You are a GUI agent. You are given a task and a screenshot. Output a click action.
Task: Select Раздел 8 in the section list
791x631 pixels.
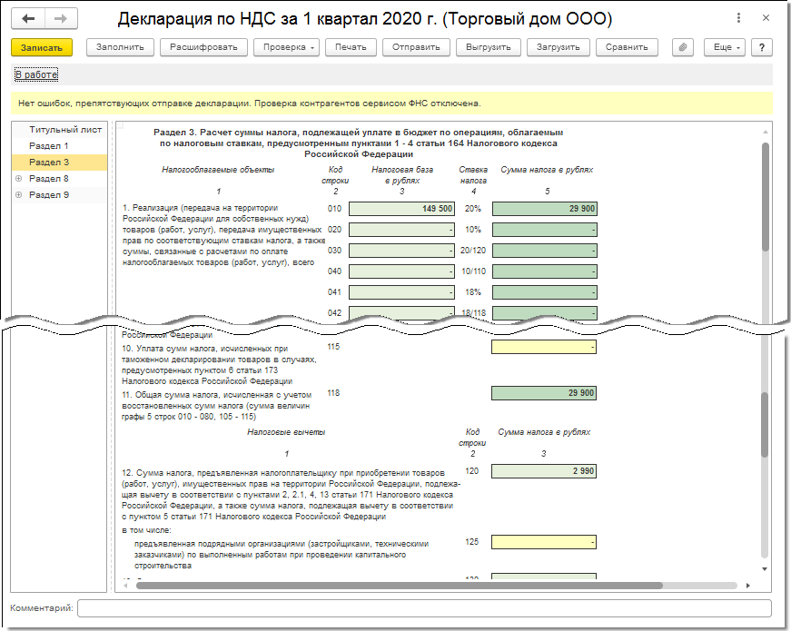coord(49,179)
